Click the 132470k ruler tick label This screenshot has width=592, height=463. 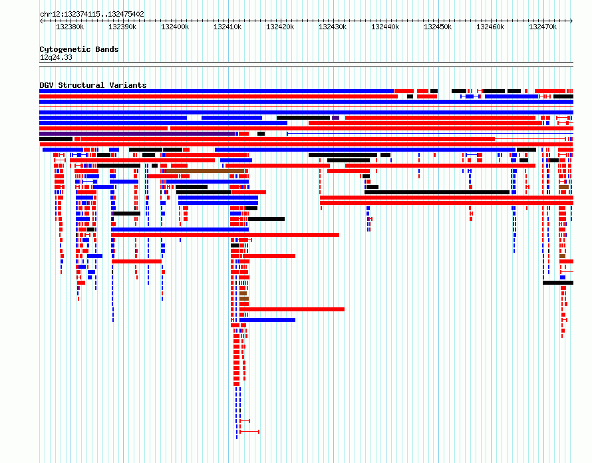click(x=543, y=27)
